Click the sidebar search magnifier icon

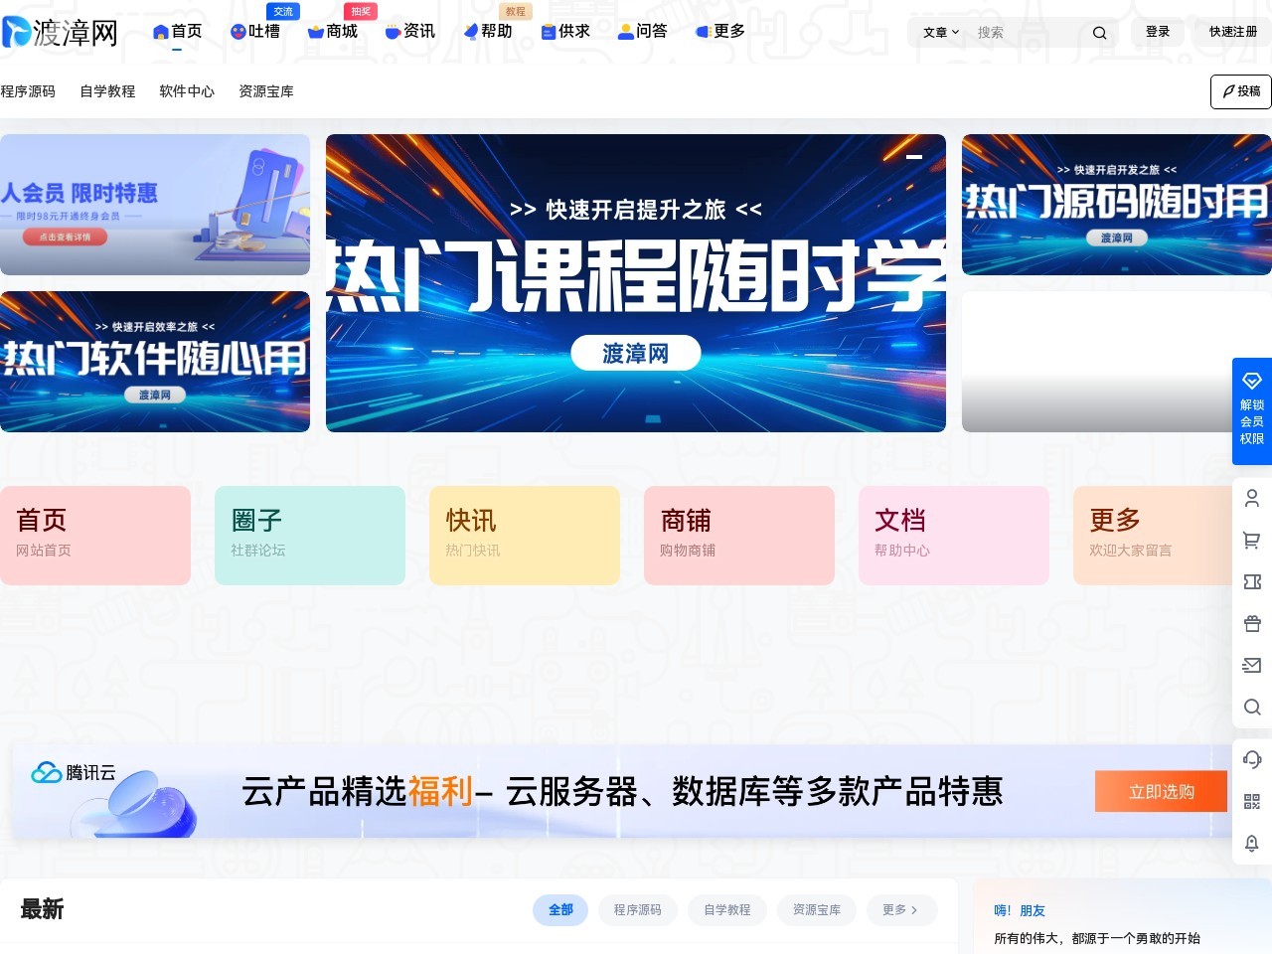pos(1251,708)
